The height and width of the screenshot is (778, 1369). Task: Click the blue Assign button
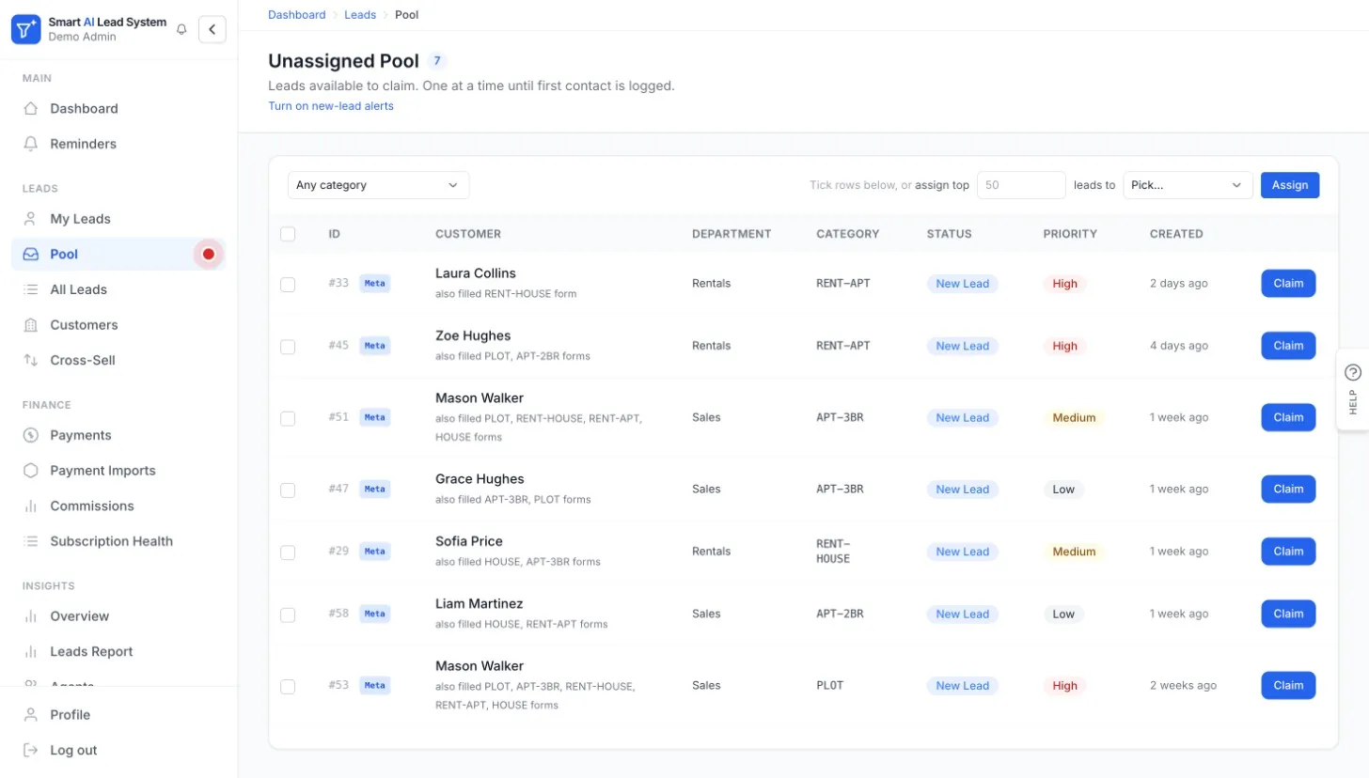(1290, 185)
